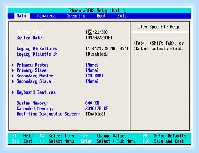199x153 pixels.
Task: Click the Item Specific Help header
Action: click(159, 27)
